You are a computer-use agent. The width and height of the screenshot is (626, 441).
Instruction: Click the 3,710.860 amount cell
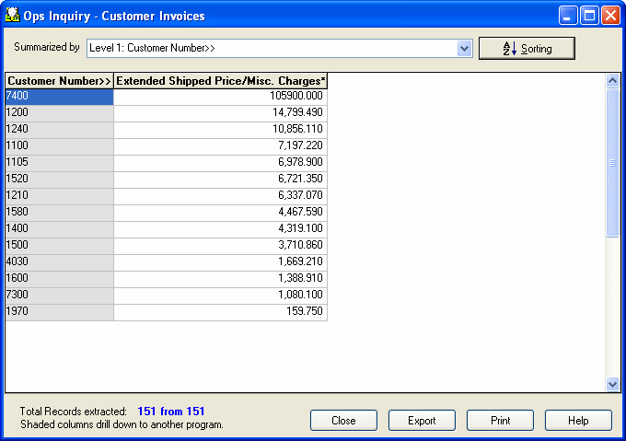coord(221,246)
